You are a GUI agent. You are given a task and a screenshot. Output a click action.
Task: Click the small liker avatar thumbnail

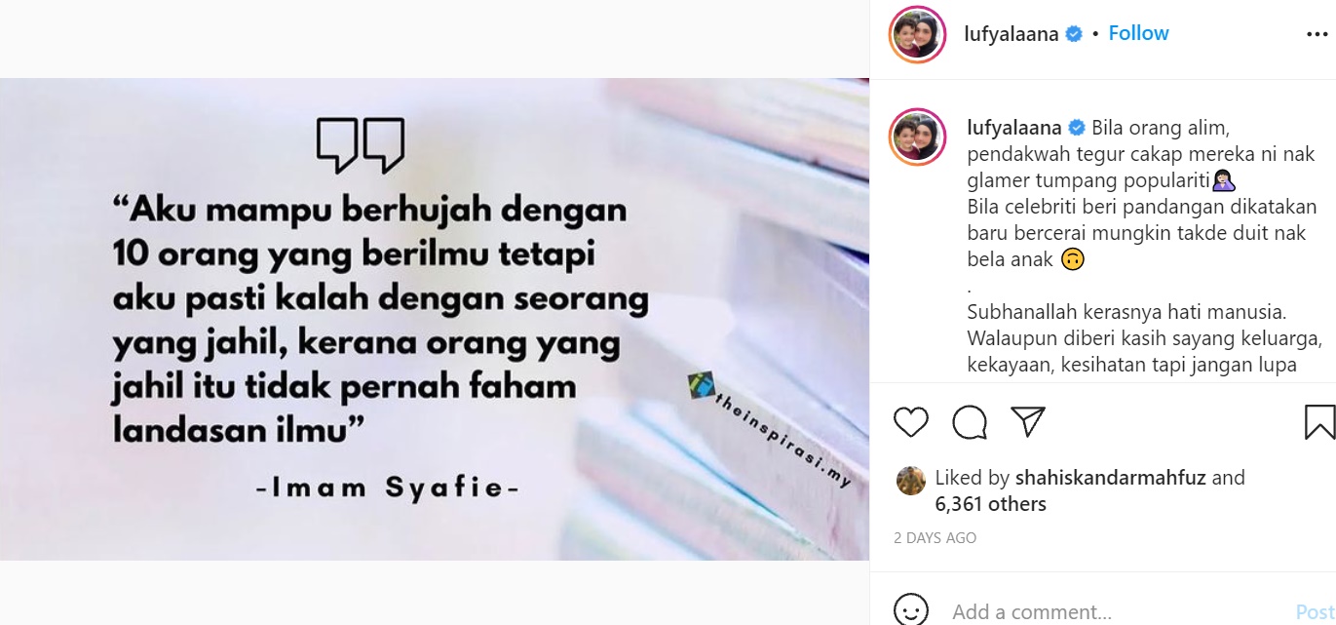pyautogui.click(x=910, y=480)
